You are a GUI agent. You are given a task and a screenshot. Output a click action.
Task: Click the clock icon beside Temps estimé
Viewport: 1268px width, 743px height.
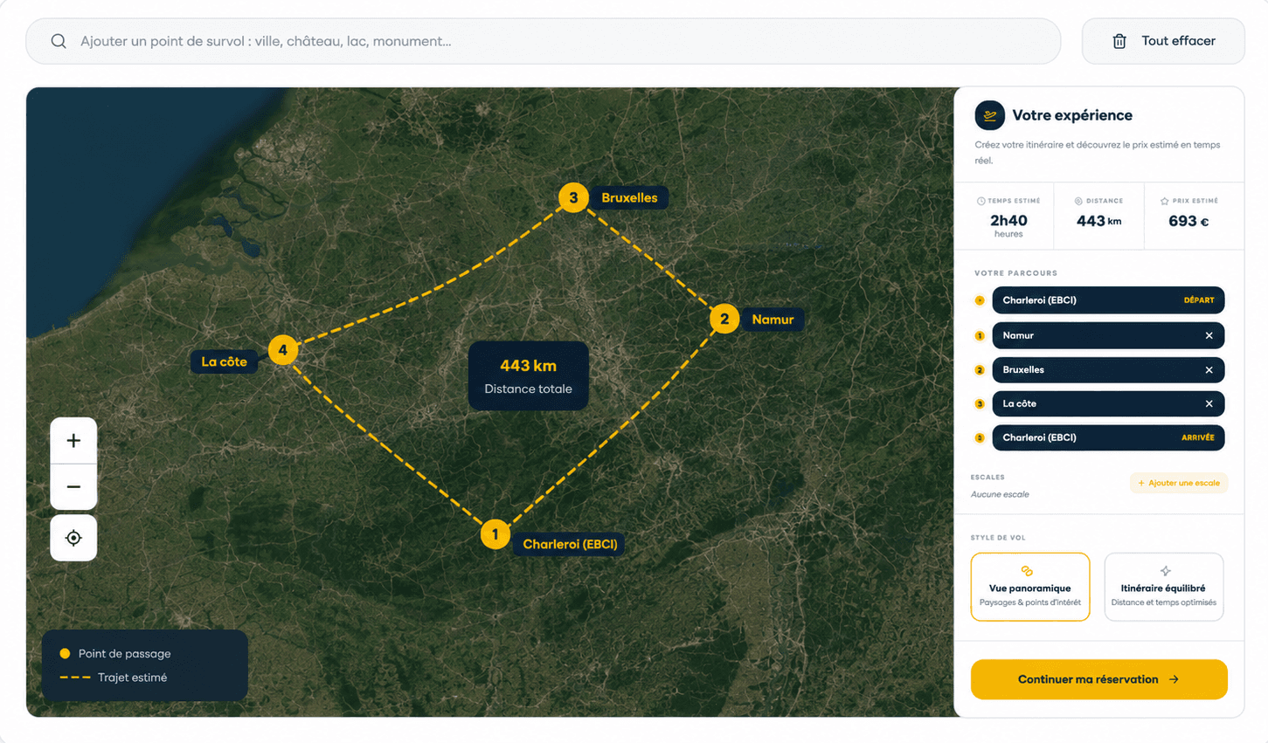click(980, 201)
